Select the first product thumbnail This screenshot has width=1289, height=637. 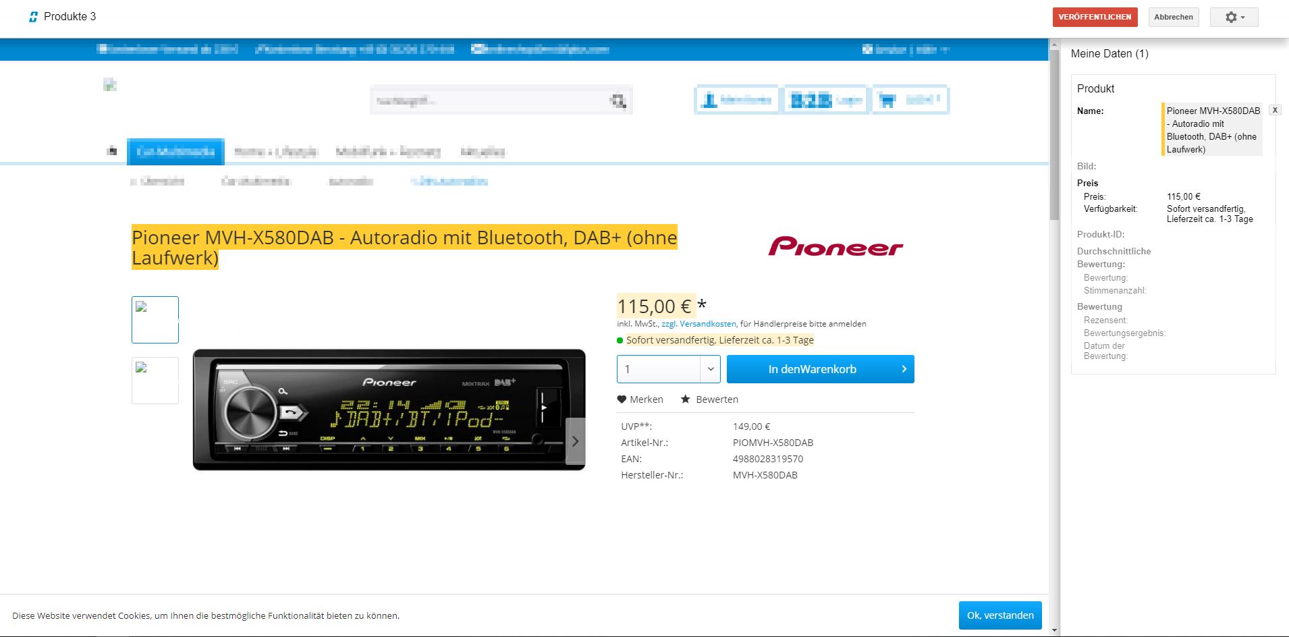click(x=155, y=320)
